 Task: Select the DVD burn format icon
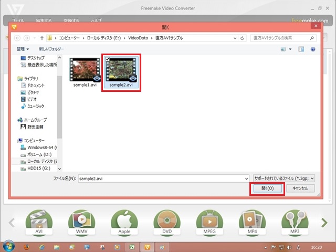(166, 222)
